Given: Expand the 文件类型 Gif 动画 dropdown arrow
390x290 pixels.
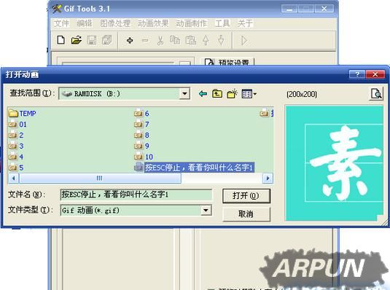Looking at the screenshot, I should click(x=206, y=210).
